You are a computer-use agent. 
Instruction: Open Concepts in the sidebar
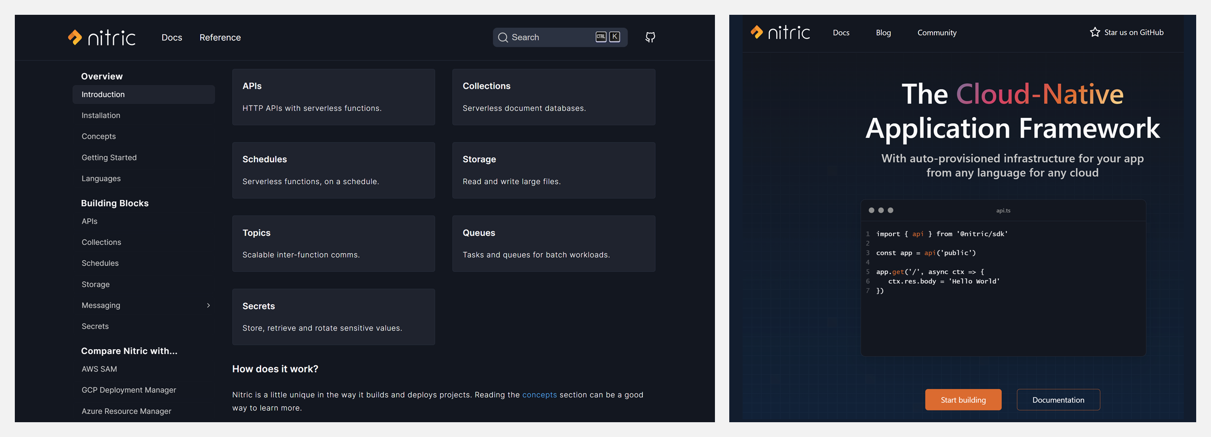[x=99, y=136]
